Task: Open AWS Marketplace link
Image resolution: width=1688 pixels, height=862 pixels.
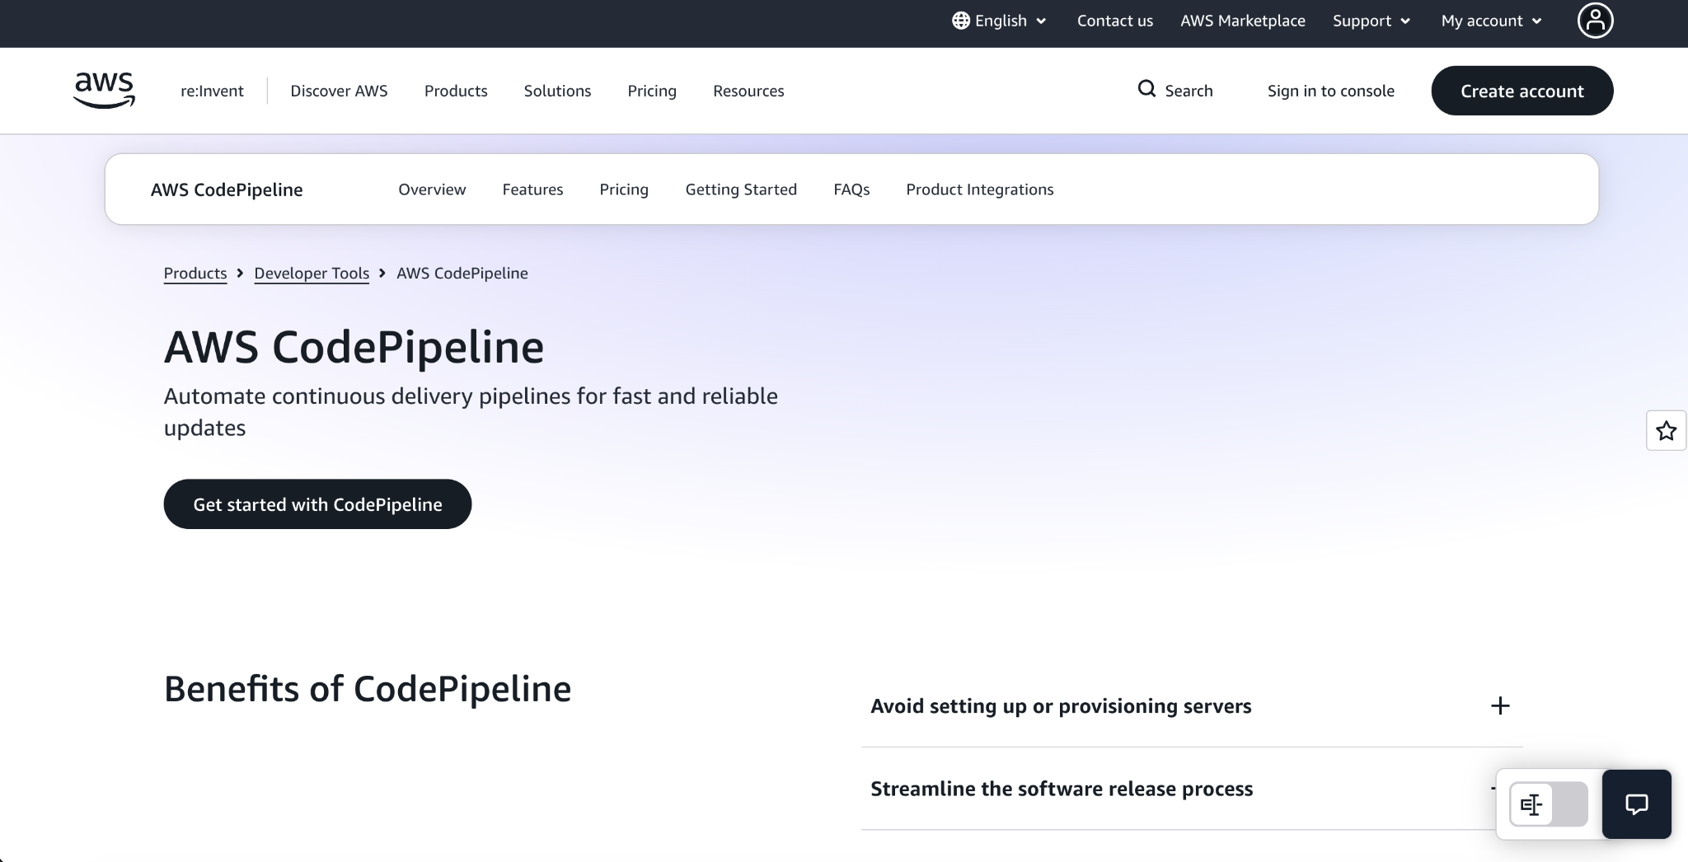Action: [x=1243, y=21]
